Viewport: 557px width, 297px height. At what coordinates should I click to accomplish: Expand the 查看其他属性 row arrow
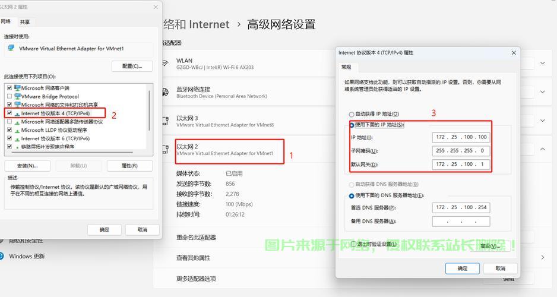tap(543, 257)
